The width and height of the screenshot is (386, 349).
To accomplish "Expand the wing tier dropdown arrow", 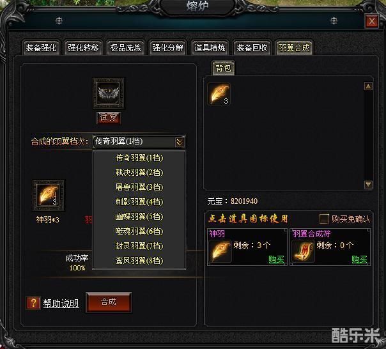I will pyautogui.click(x=180, y=142).
